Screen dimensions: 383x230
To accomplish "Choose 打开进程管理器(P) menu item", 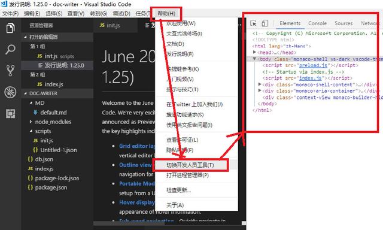I will click(196, 175).
